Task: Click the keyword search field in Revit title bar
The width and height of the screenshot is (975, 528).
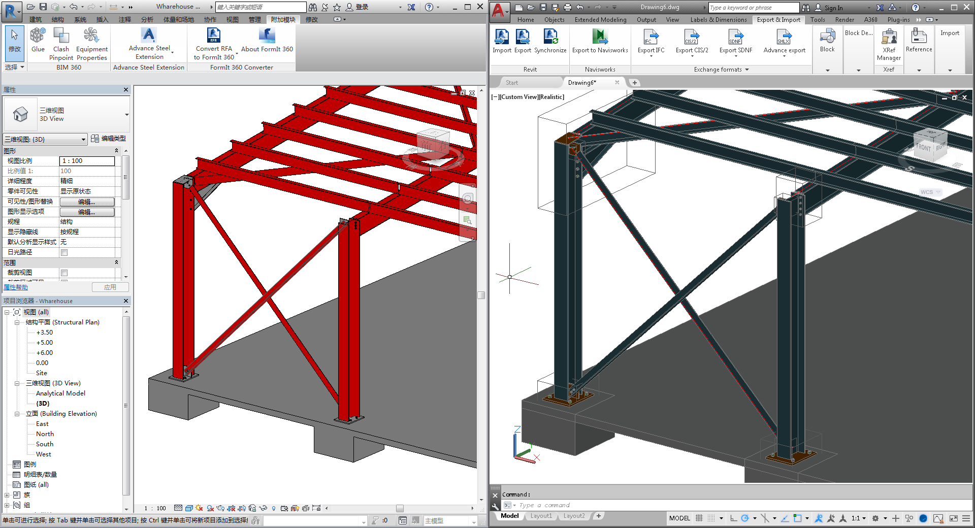Action: point(260,7)
